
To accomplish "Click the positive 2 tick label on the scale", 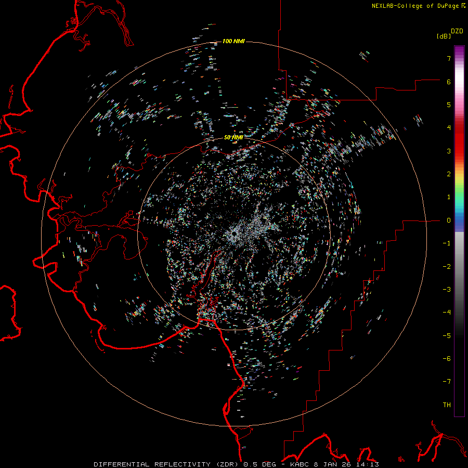I will (x=449, y=174).
